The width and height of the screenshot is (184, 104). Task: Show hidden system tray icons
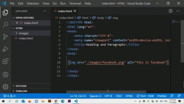[135, 101]
